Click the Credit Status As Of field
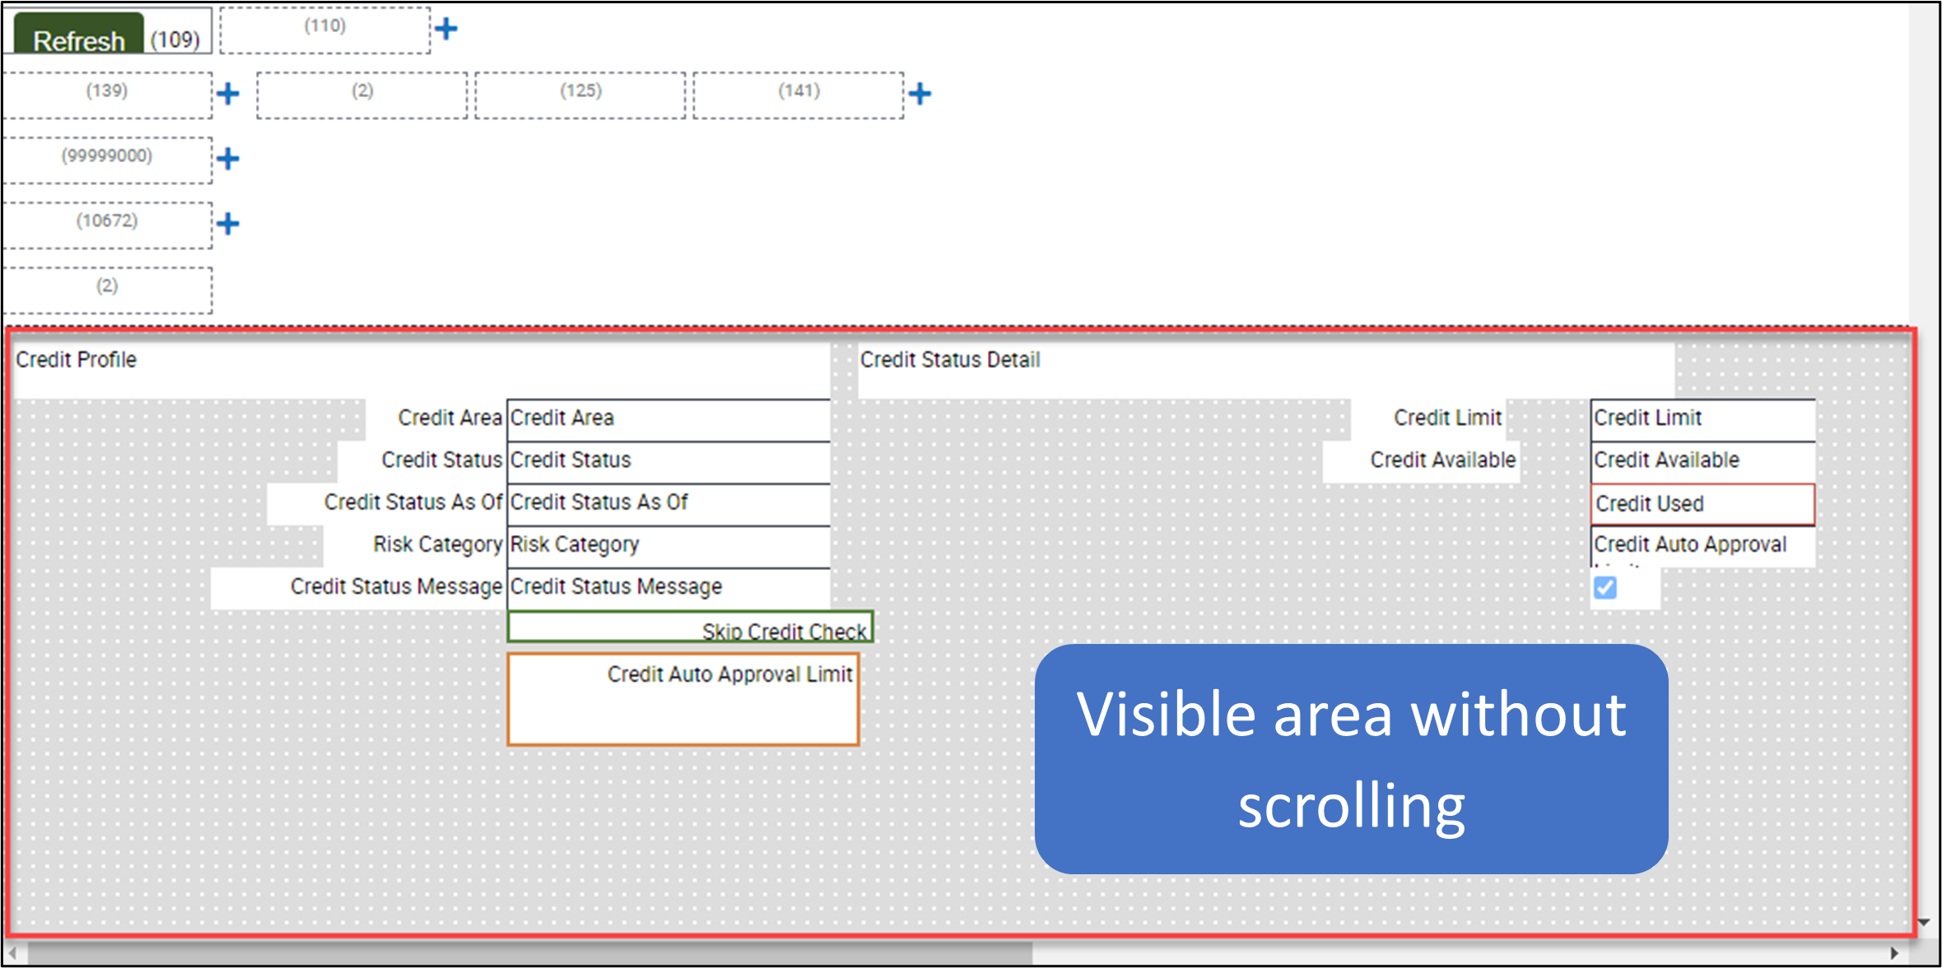The height and width of the screenshot is (968, 1942). point(667,503)
